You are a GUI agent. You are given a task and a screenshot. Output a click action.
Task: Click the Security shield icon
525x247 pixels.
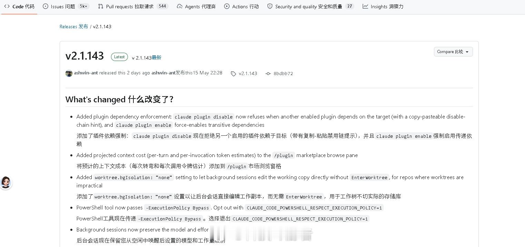pyautogui.click(x=270, y=6)
